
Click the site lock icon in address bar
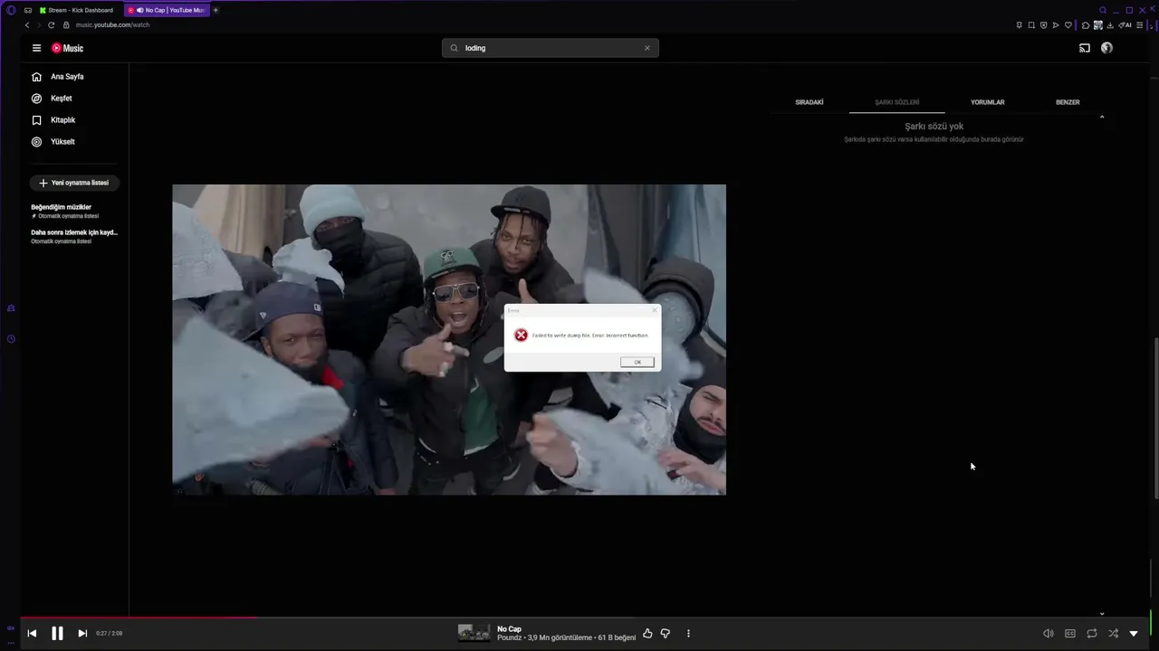(66, 25)
